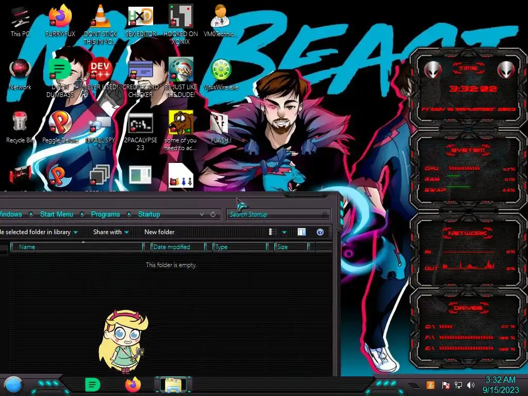The image size is (528, 396).
Task: Sort by the Size column header
Action: (x=292, y=247)
